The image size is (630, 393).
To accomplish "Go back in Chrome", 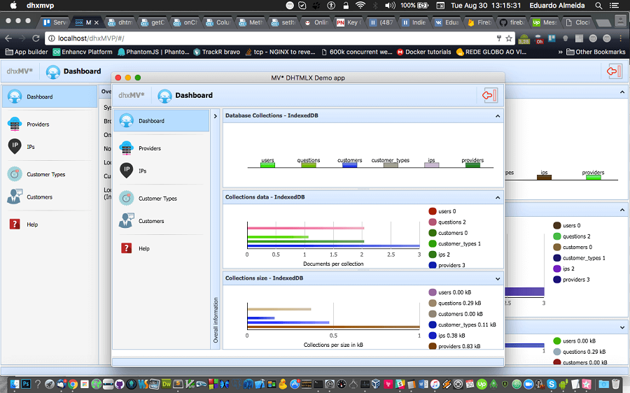I will (8, 38).
